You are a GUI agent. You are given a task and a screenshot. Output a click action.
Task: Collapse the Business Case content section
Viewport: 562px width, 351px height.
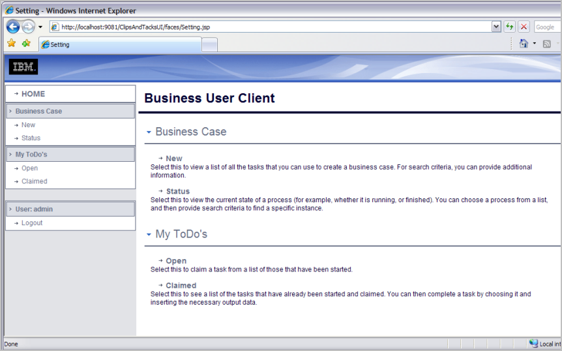149,132
